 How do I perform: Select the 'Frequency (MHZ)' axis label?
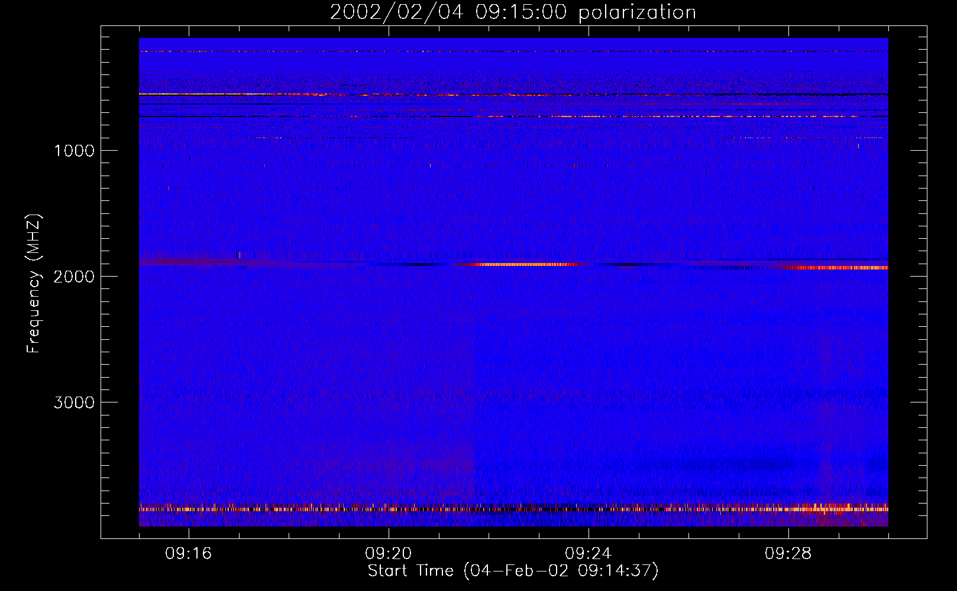tap(34, 284)
